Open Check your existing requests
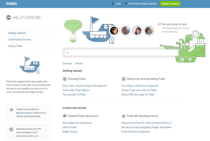The height and width of the screenshot is (141, 210). pos(142,4)
